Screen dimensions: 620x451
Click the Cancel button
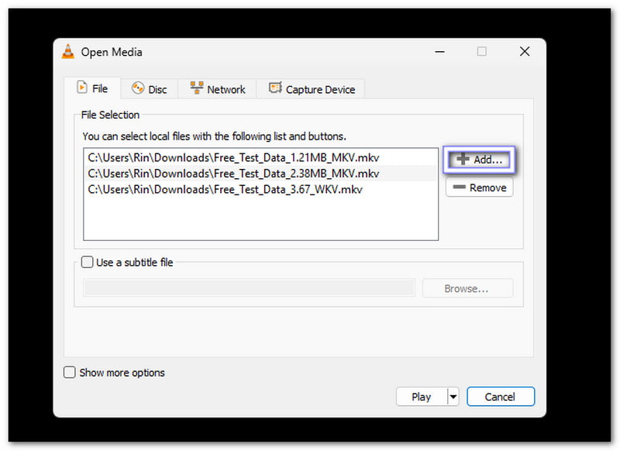point(500,397)
